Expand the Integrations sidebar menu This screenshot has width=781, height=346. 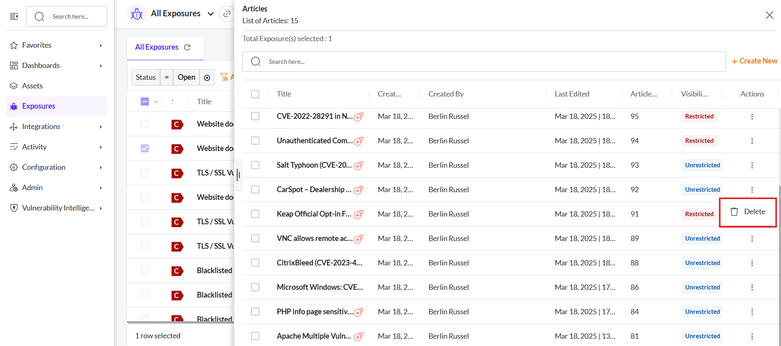[x=56, y=127]
